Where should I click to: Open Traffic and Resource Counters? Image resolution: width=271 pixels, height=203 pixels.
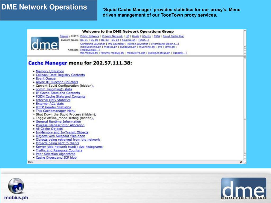[59, 150]
